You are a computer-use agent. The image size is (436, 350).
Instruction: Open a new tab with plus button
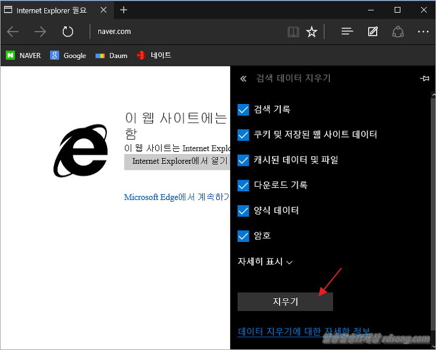[x=124, y=10]
